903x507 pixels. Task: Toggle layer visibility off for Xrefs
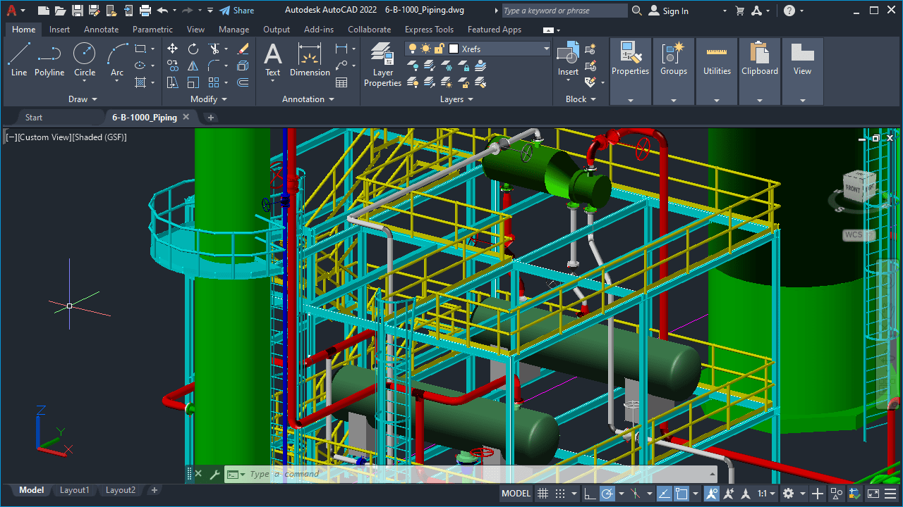tap(413, 49)
